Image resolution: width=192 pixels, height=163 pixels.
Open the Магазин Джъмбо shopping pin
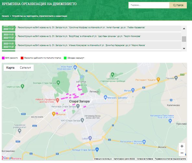[105, 98]
